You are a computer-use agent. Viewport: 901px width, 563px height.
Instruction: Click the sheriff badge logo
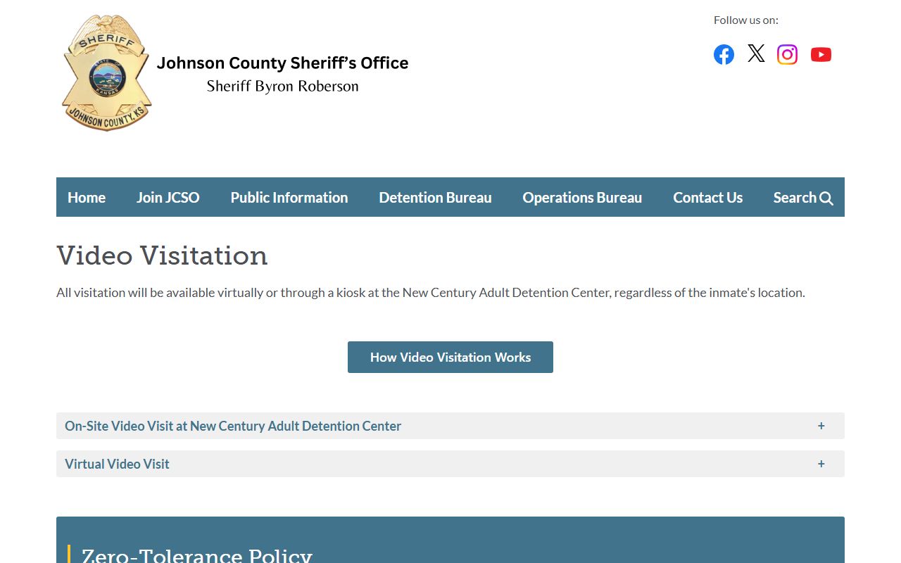click(x=106, y=73)
